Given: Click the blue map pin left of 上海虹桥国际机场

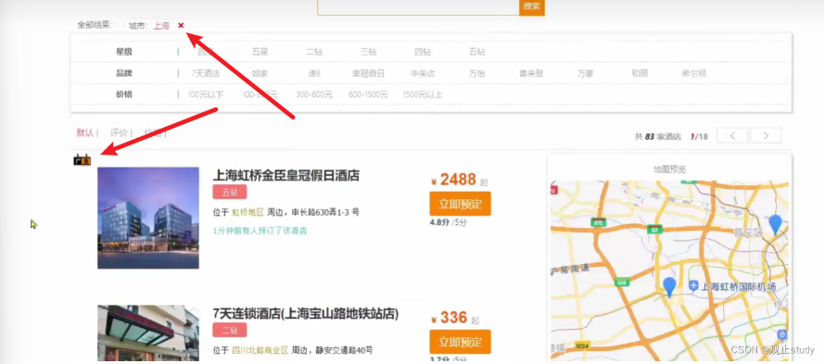Looking at the screenshot, I should [x=669, y=287].
